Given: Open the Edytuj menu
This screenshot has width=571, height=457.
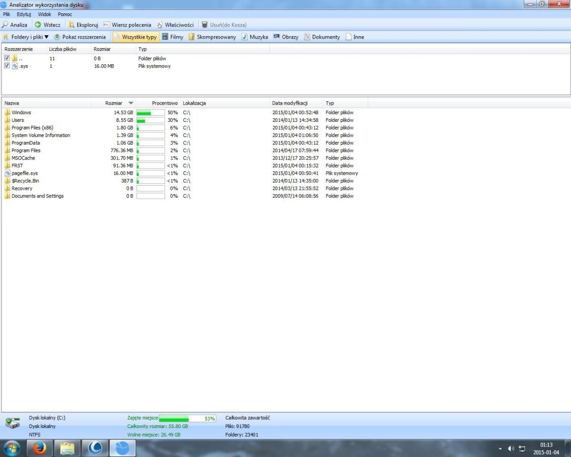Looking at the screenshot, I should point(24,14).
